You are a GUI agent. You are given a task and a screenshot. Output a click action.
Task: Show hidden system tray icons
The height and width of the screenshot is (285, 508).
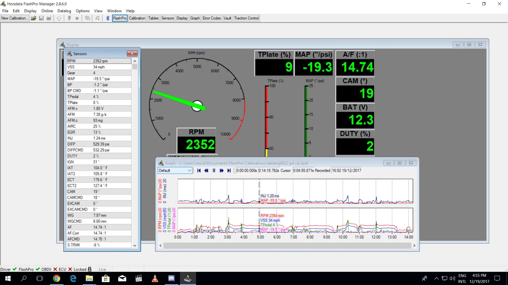tap(436, 279)
